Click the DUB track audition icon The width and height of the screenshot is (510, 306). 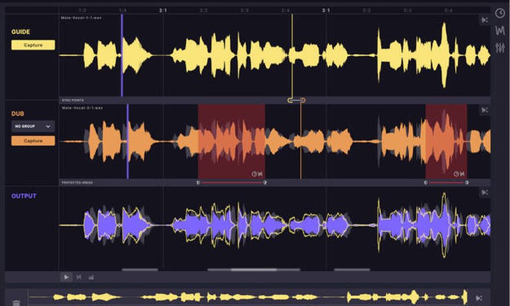click(485, 110)
